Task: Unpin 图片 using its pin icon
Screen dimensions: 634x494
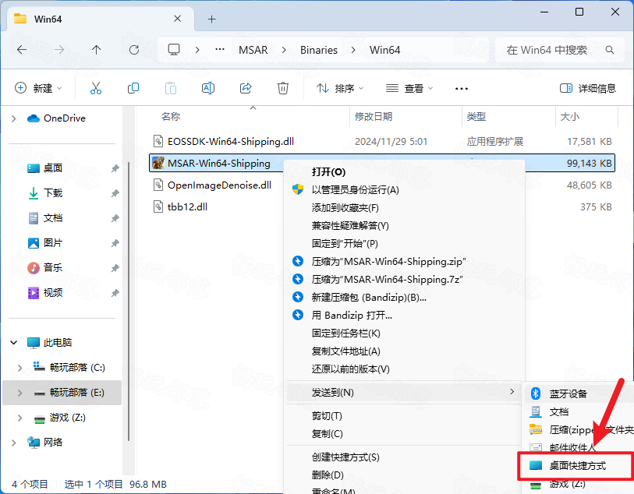Action: (115, 243)
